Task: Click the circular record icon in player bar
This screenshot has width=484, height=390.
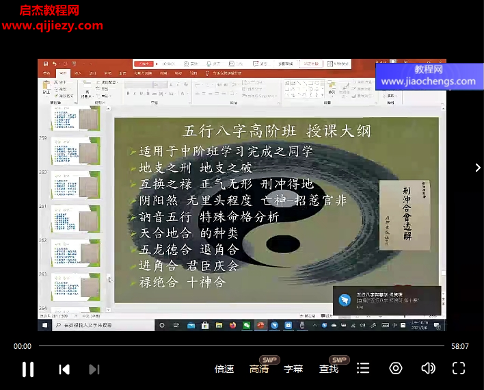Action: [x=396, y=368]
